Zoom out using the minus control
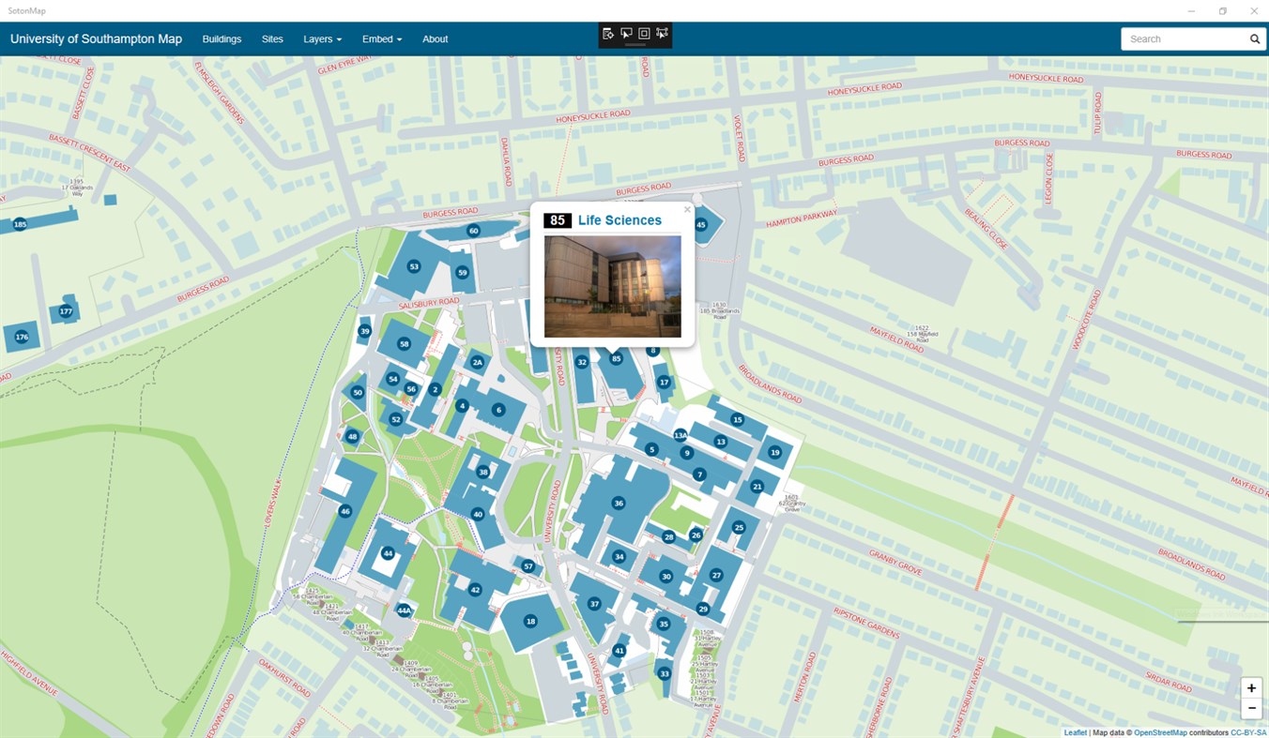Viewport: 1269px width, 738px height. point(1251,708)
